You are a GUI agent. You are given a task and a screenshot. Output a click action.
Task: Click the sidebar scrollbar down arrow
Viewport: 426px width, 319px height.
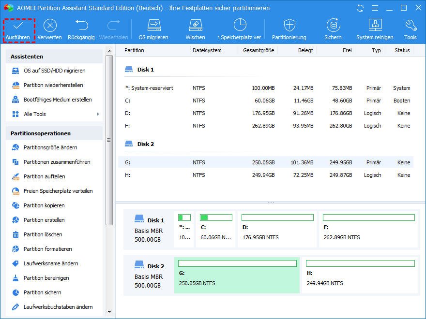[109, 312]
